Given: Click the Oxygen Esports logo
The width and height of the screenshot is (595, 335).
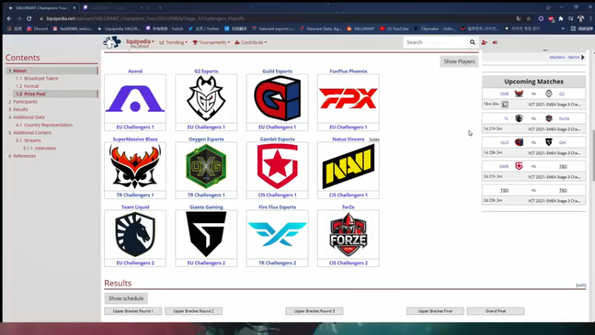Looking at the screenshot, I should 206,166.
